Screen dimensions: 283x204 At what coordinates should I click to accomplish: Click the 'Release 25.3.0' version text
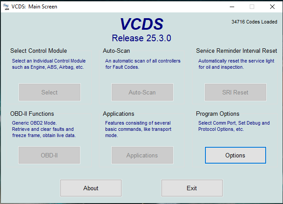click(x=141, y=38)
